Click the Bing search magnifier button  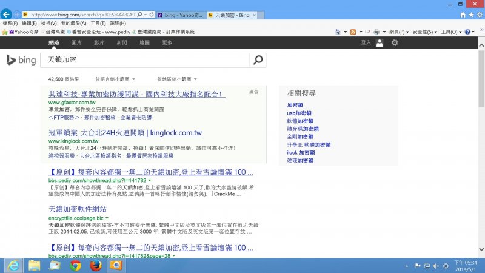pyautogui.click(x=258, y=59)
